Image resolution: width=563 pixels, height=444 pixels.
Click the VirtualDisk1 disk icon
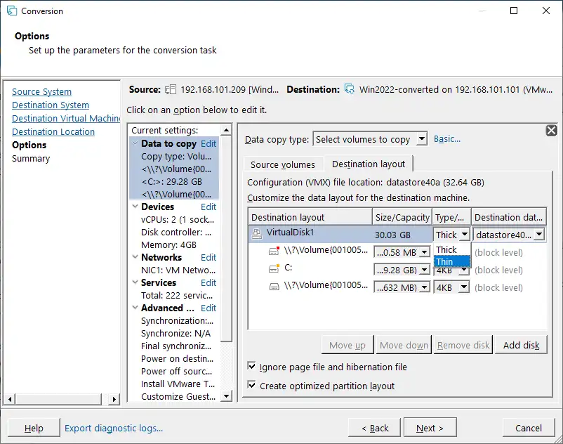257,233
